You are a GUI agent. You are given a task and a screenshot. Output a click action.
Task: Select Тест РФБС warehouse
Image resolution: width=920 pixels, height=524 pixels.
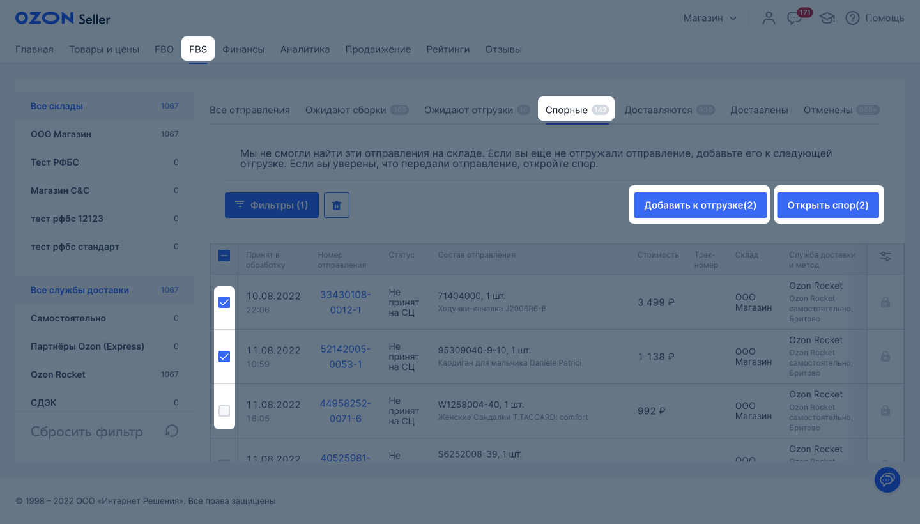click(x=105, y=162)
